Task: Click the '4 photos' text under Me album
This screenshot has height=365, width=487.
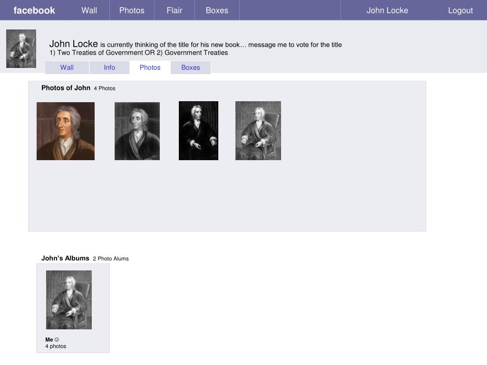Action: coord(56,346)
